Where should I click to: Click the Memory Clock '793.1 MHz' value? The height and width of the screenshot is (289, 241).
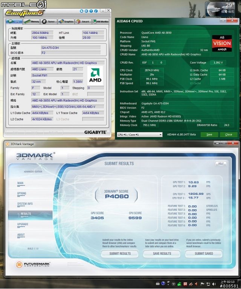149,125
